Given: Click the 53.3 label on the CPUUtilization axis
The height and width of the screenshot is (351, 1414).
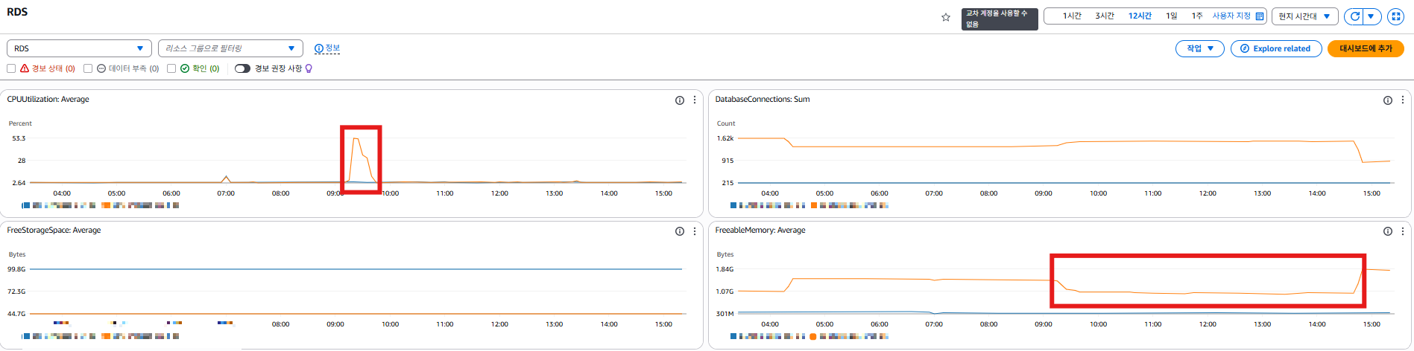Looking at the screenshot, I should click(19, 138).
